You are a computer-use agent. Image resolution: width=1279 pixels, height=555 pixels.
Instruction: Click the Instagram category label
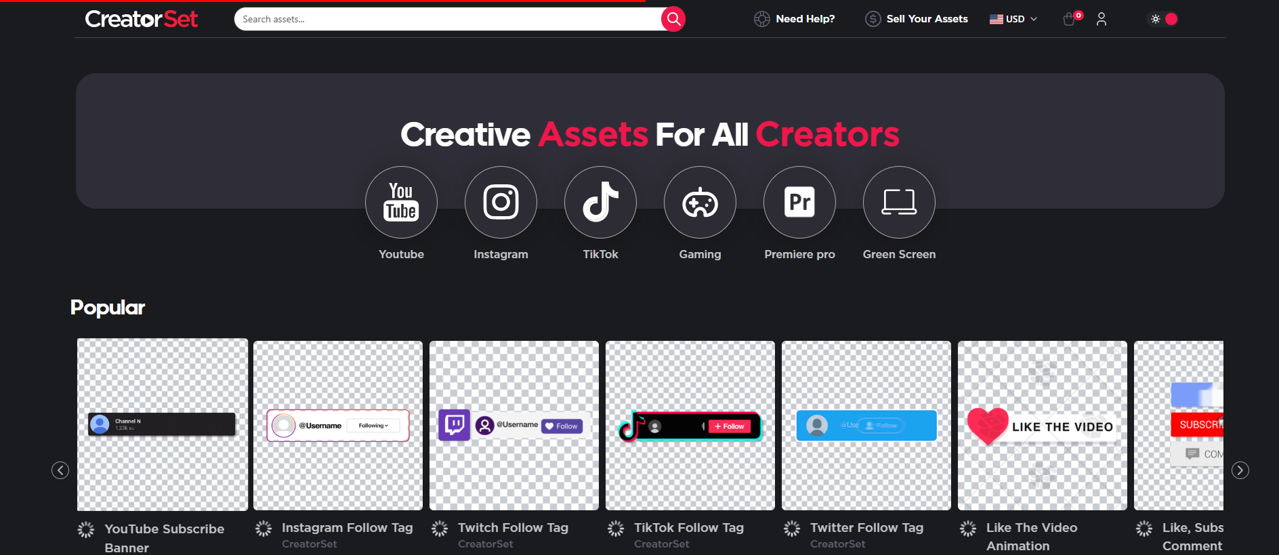coord(501,254)
